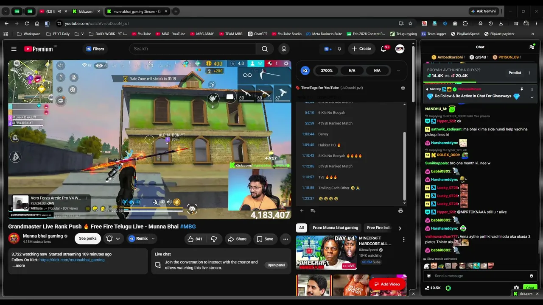The image size is (543, 305).
Task: Show more bookmarks with overflow chevron
Action: (x=533, y=34)
